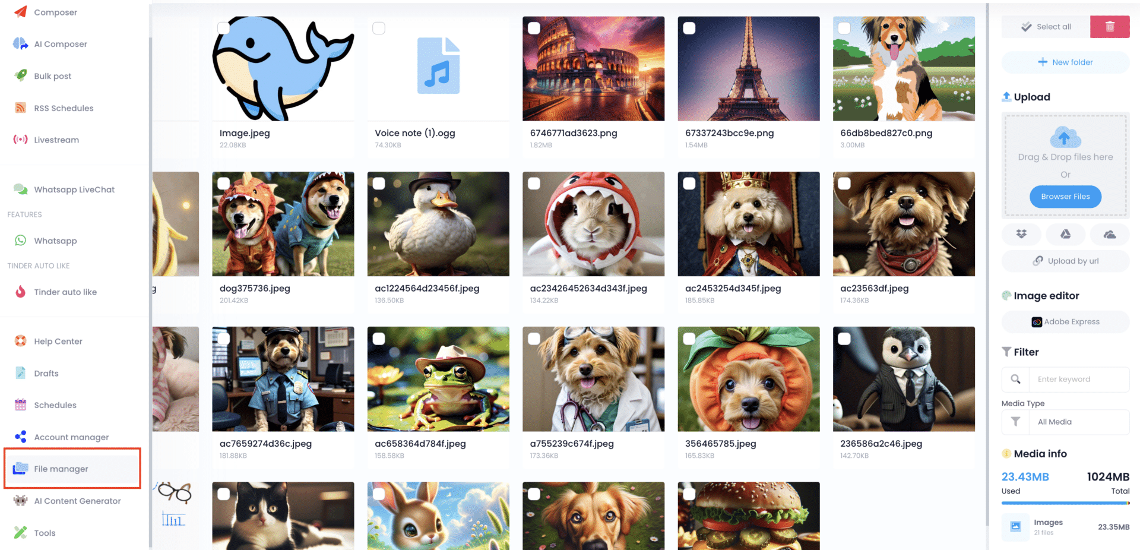Open Drafts in the sidebar
Viewport: 1140px width, 550px height.
click(x=46, y=373)
